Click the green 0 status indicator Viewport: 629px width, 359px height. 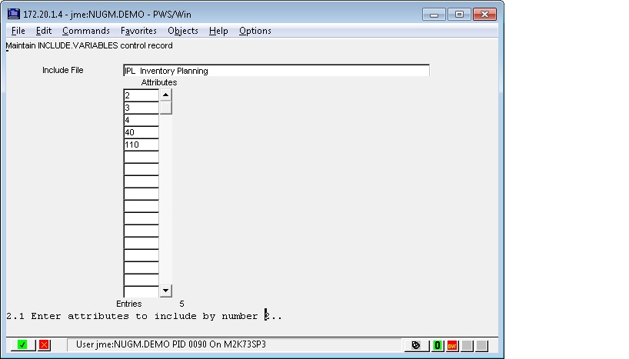pyautogui.click(x=438, y=345)
